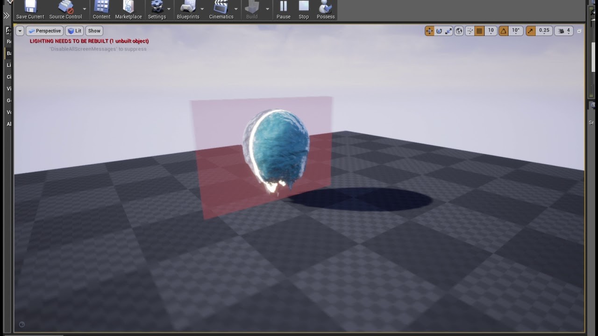Expand the collapsed left panel chevrons
This screenshot has height=336, width=598.
[x=7, y=15]
